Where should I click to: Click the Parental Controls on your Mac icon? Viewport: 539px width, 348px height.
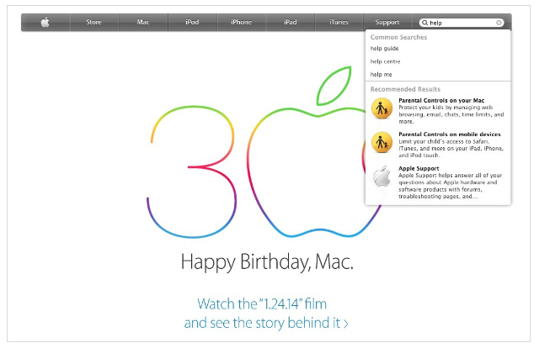coord(382,108)
